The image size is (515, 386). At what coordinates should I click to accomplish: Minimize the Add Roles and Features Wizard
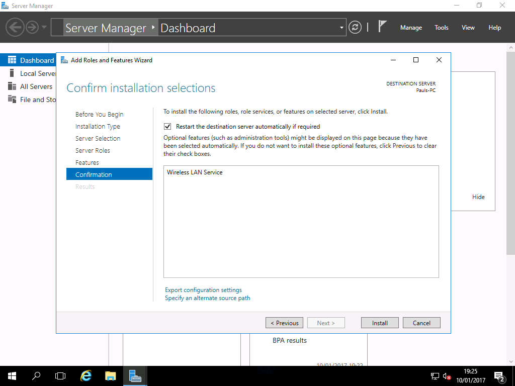coord(393,60)
